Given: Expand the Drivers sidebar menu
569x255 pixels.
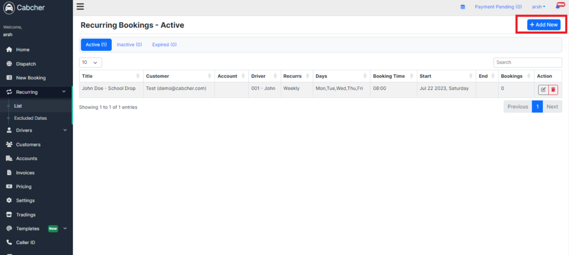Looking at the screenshot, I should (36, 130).
